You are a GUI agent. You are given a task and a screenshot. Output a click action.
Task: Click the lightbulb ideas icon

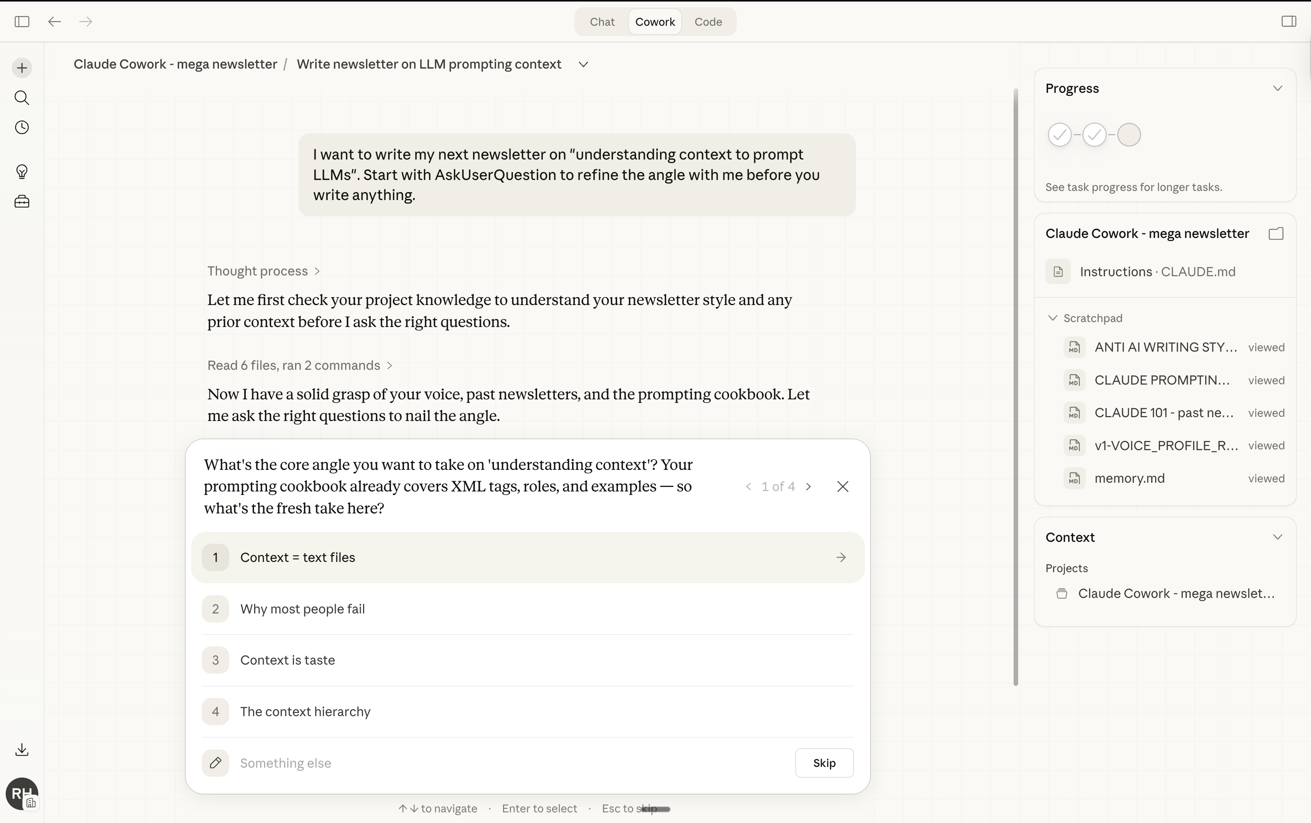[x=22, y=172]
